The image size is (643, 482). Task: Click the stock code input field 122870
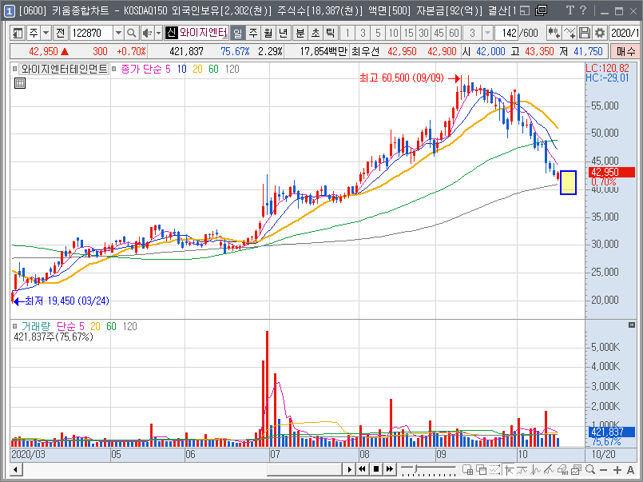point(91,33)
